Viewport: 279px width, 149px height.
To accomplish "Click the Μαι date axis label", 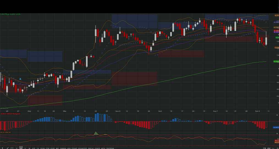I will (x=65, y=111).
